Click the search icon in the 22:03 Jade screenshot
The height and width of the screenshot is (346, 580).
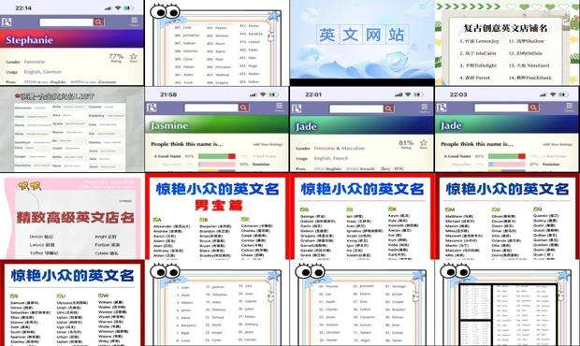533,108
